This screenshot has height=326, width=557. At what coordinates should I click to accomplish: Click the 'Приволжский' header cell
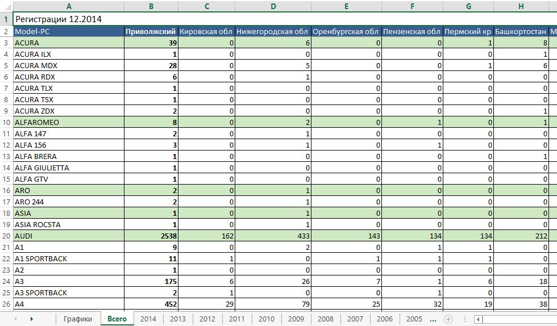[x=151, y=31]
